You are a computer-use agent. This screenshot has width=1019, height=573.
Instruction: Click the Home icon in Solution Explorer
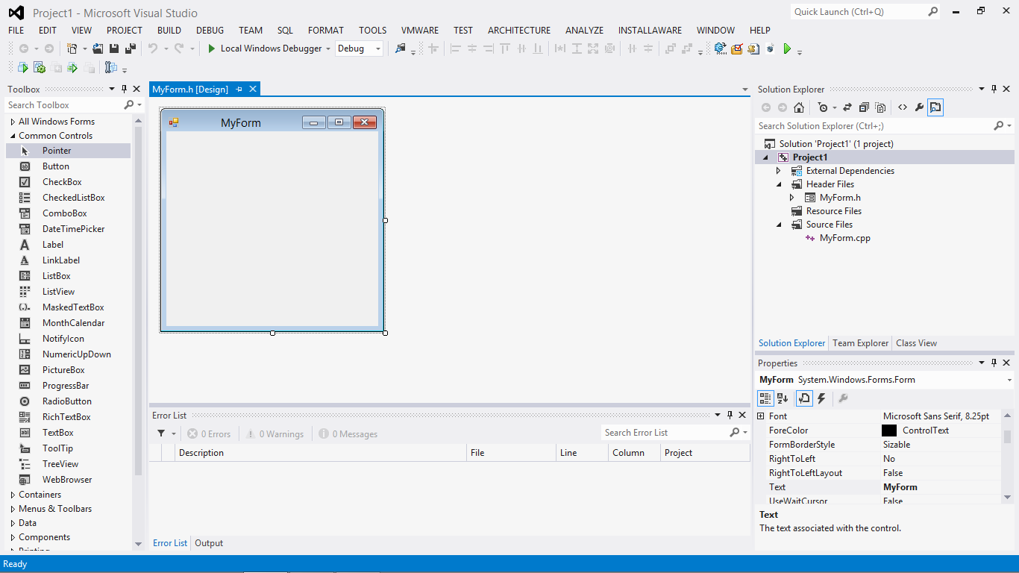799,107
